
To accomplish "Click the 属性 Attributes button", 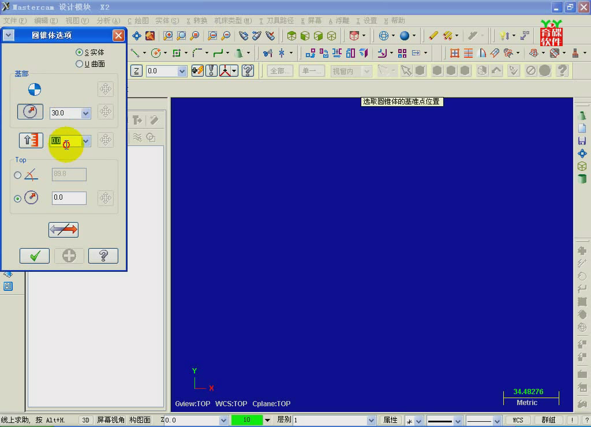I will pos(390,420).
